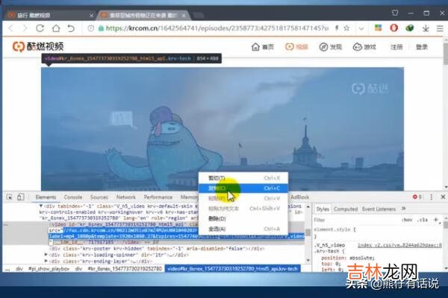Toggle the .cls class editor

tap(424, 220)
